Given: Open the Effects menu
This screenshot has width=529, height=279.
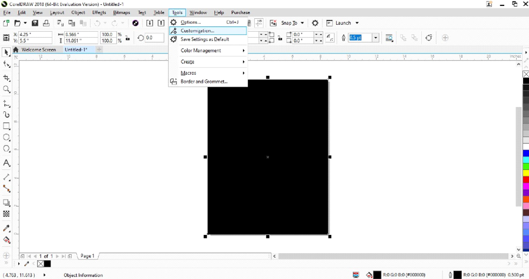Looking at the screenshot, I should (99, 12).
